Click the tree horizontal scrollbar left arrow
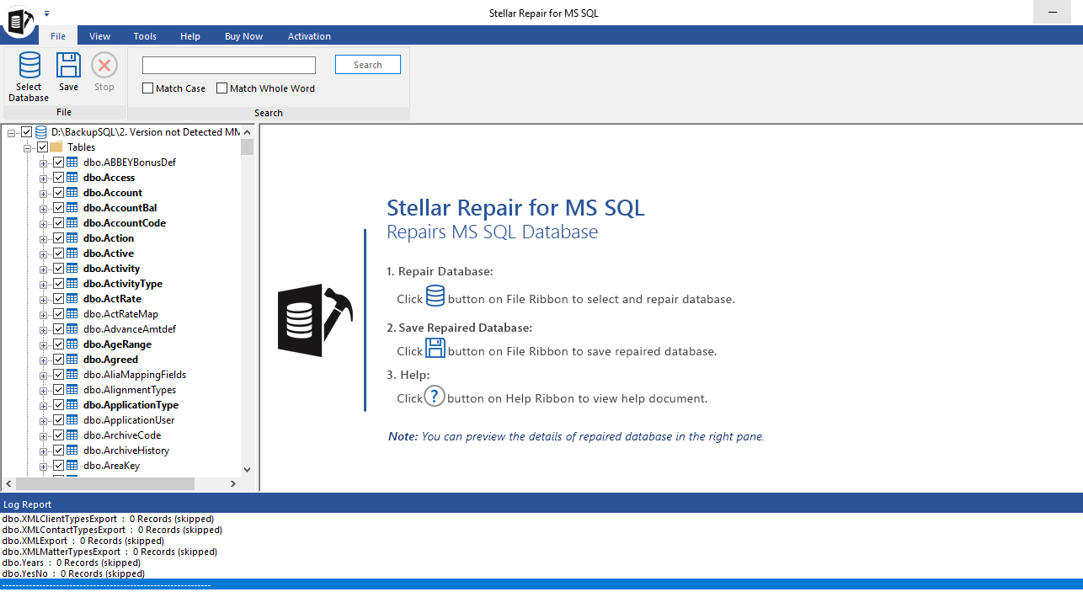This screenshot has height=592, width=1083. (x=8, y=484)
